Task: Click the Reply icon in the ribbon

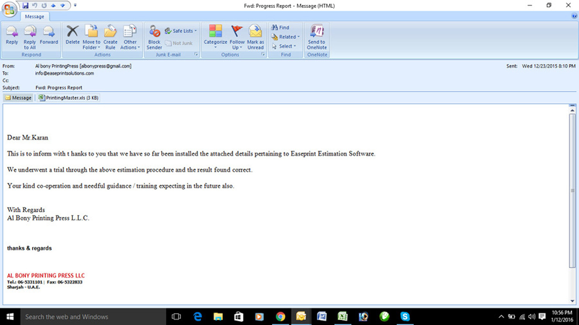Action: (12, 35)
